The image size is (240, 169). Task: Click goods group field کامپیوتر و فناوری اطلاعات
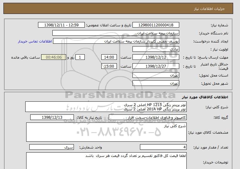(x=148, y=118)
